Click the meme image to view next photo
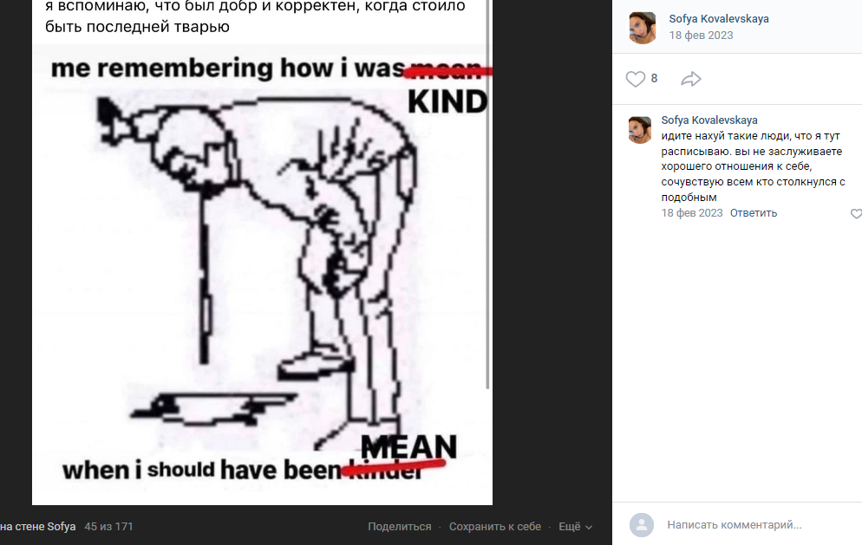 tap(262, 275)
